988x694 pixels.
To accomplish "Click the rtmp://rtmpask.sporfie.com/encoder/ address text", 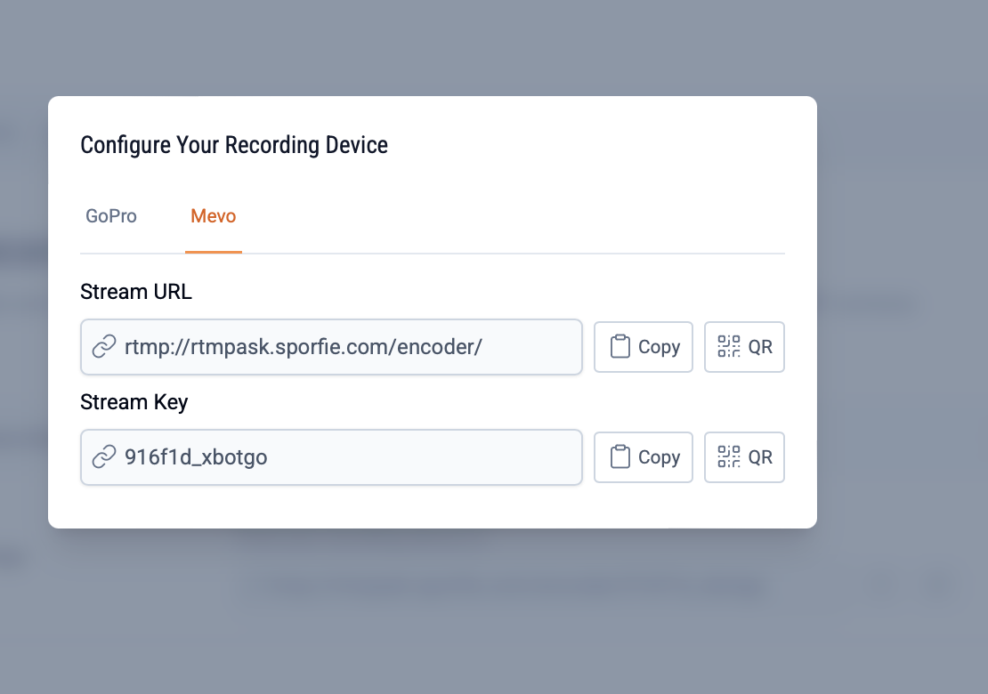I will pos(304,347).
